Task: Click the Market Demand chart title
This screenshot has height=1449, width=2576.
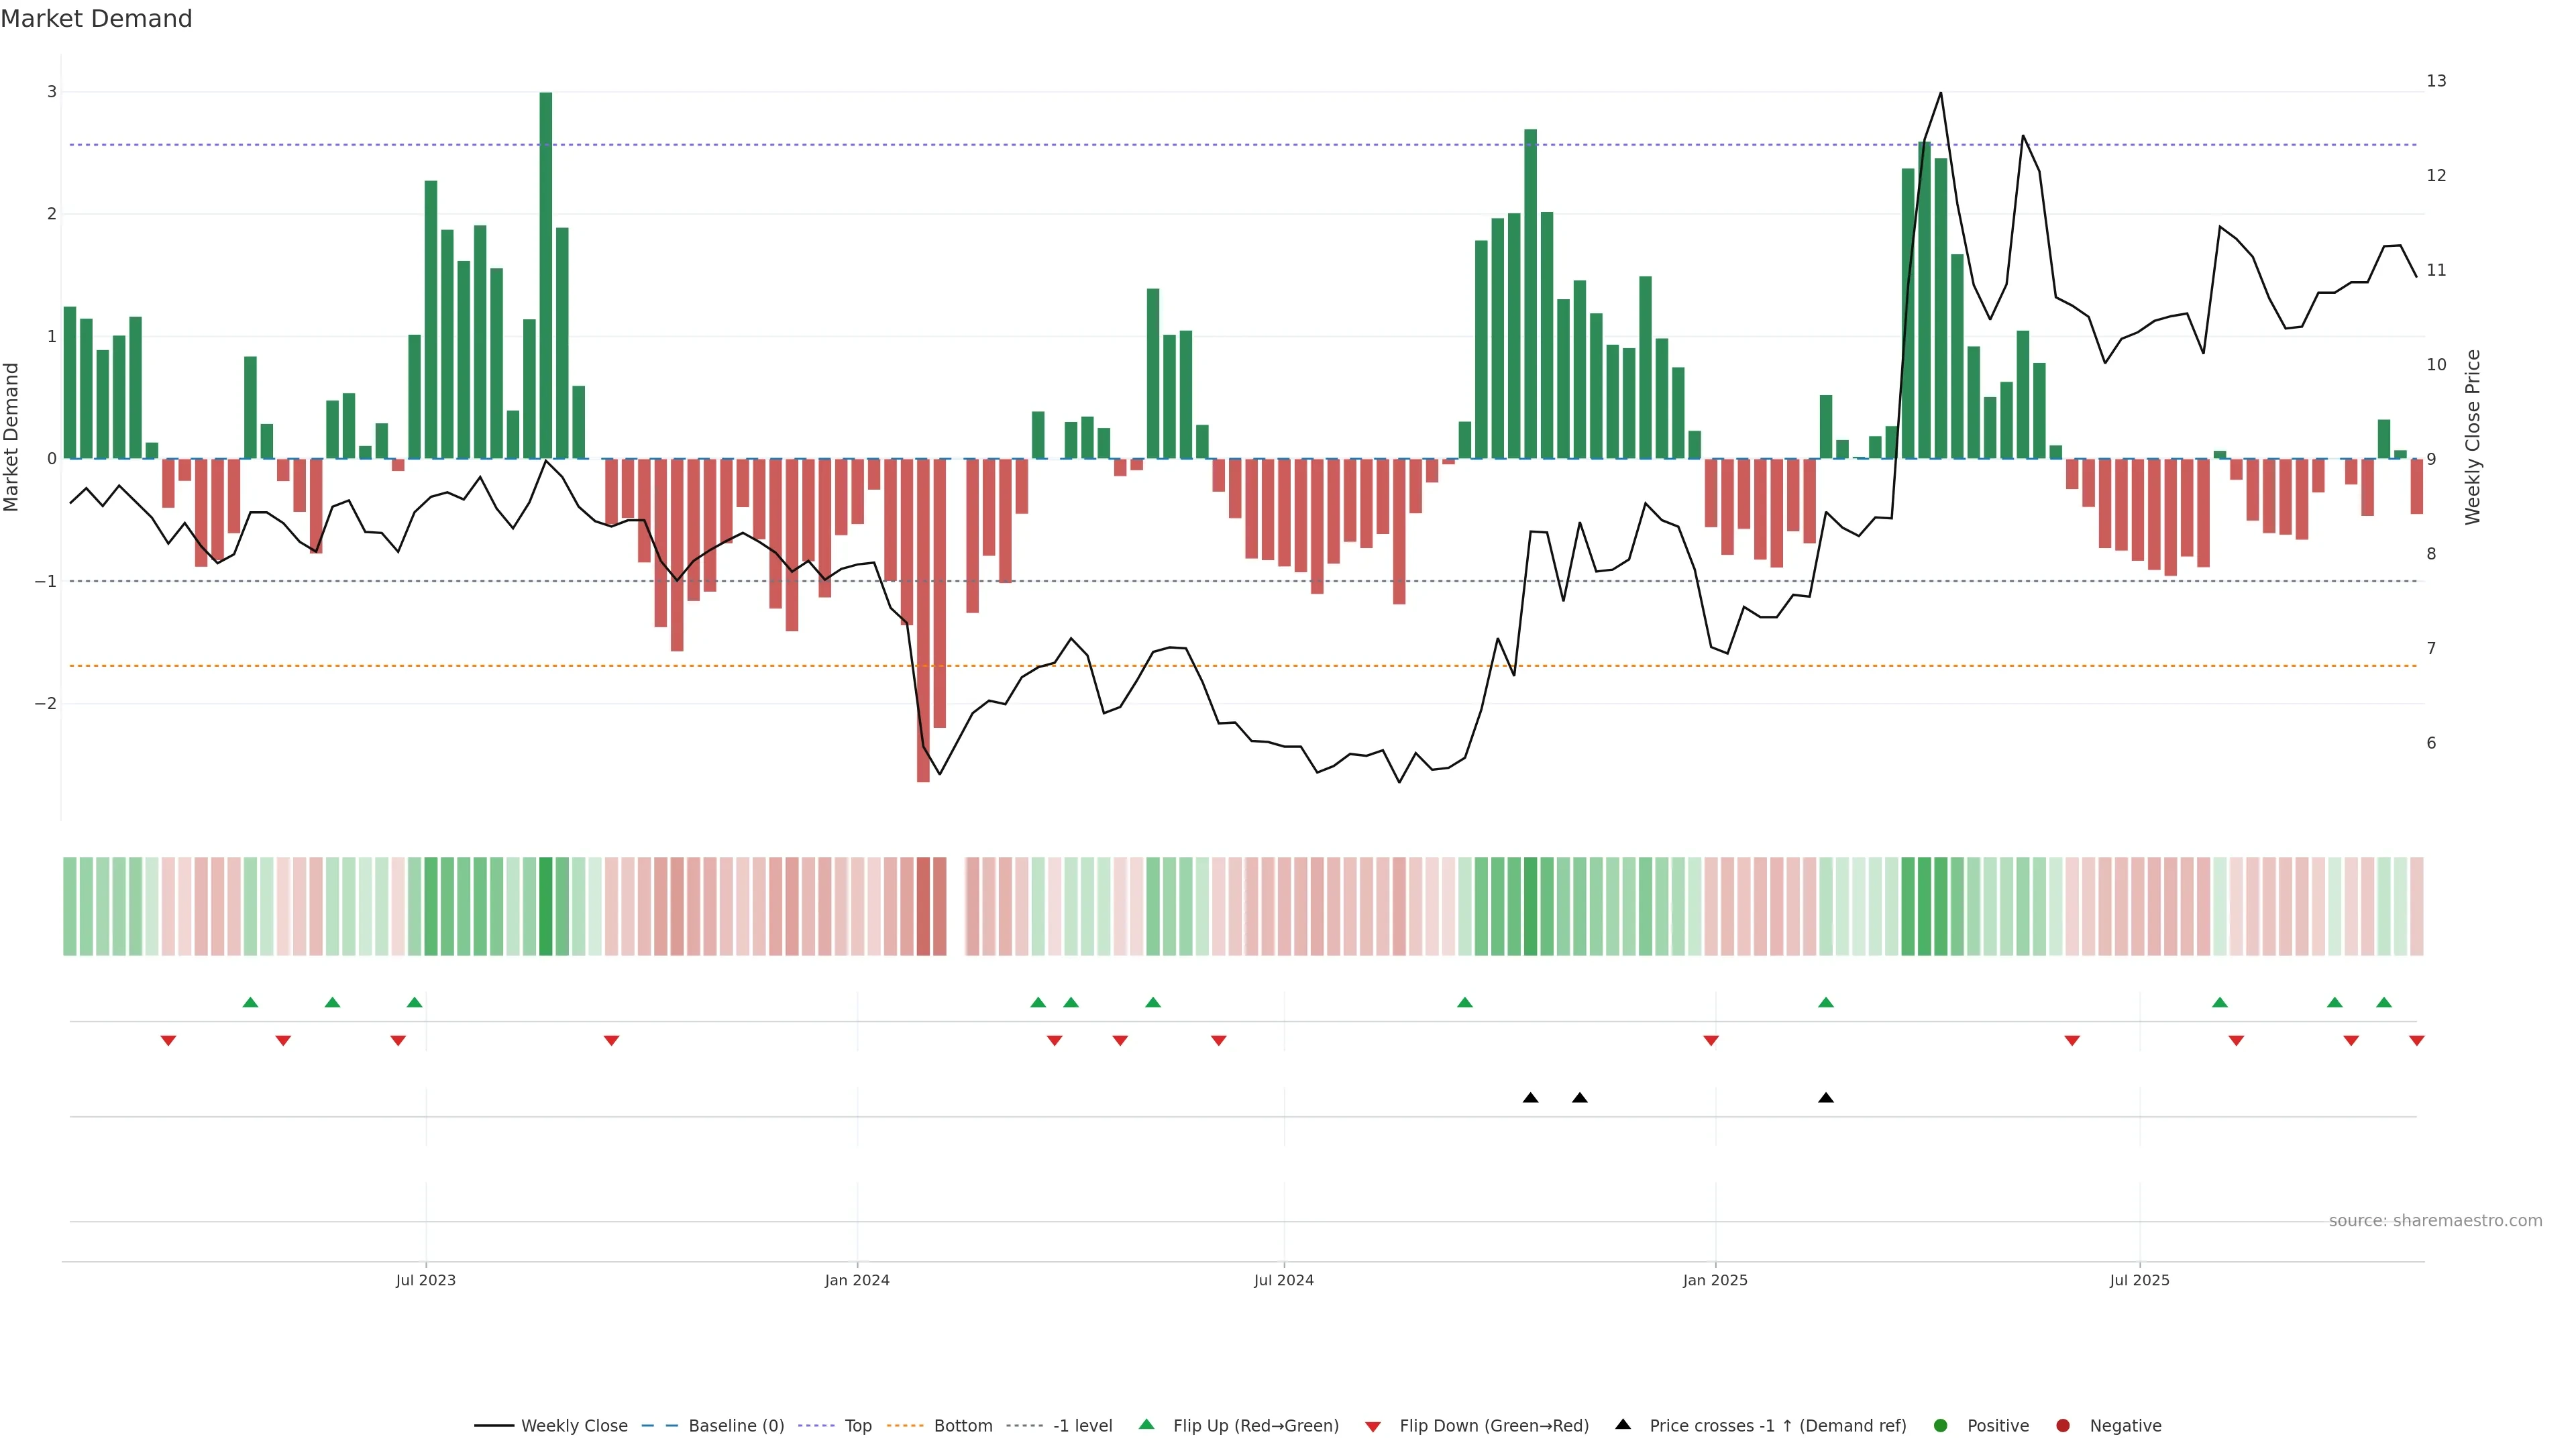Action: pyautogui.click(x=96, y=19)
